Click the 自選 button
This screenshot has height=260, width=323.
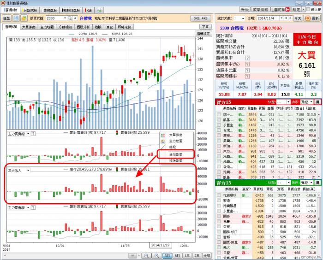coord(6,18)
